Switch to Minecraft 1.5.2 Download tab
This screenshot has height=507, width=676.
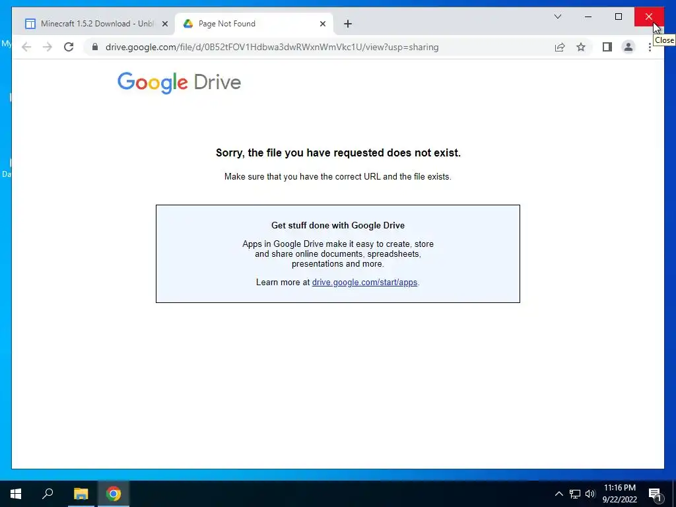click(94, 24)
